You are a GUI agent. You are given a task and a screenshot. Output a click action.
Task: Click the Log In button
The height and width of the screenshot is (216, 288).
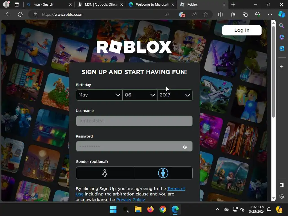coord(242,30)
